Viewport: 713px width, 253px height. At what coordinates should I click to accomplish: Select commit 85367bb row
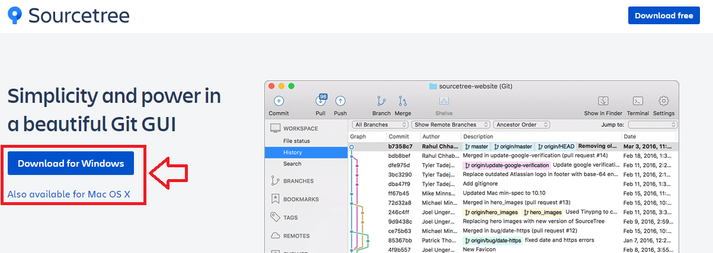[513, 241]
